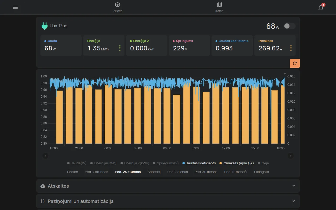Viewport: 336px width, 210px height.
Task: Open the Jaudas koeficients 0.993 card
Action: point(232,45)
